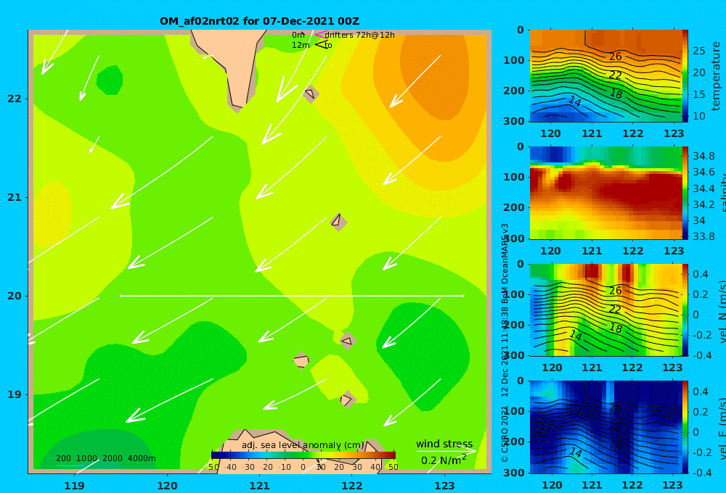Open the temperature cross-section panel
The width and height of the screenshot is (726, 493).
(605, 76)
